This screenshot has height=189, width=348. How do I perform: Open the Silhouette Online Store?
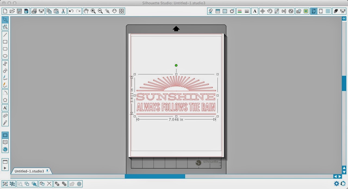coord(5,149)
